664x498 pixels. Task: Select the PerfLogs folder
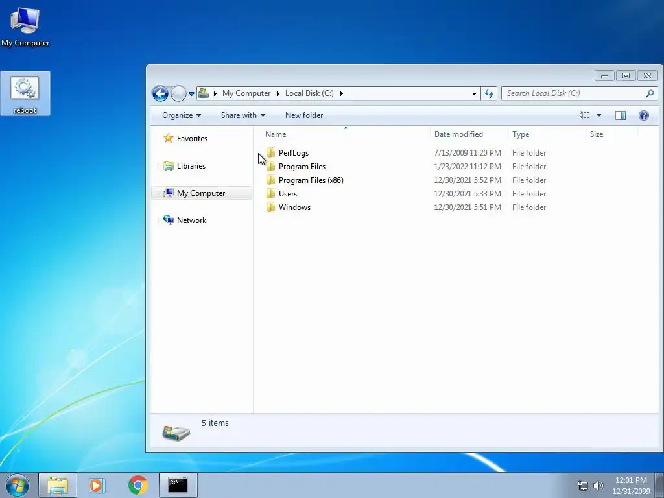(x=294, y=153)
